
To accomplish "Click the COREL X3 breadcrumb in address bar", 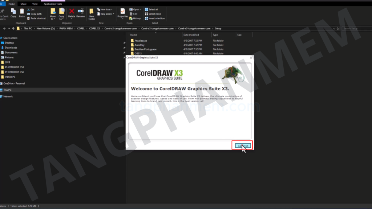I will [94, 28].
